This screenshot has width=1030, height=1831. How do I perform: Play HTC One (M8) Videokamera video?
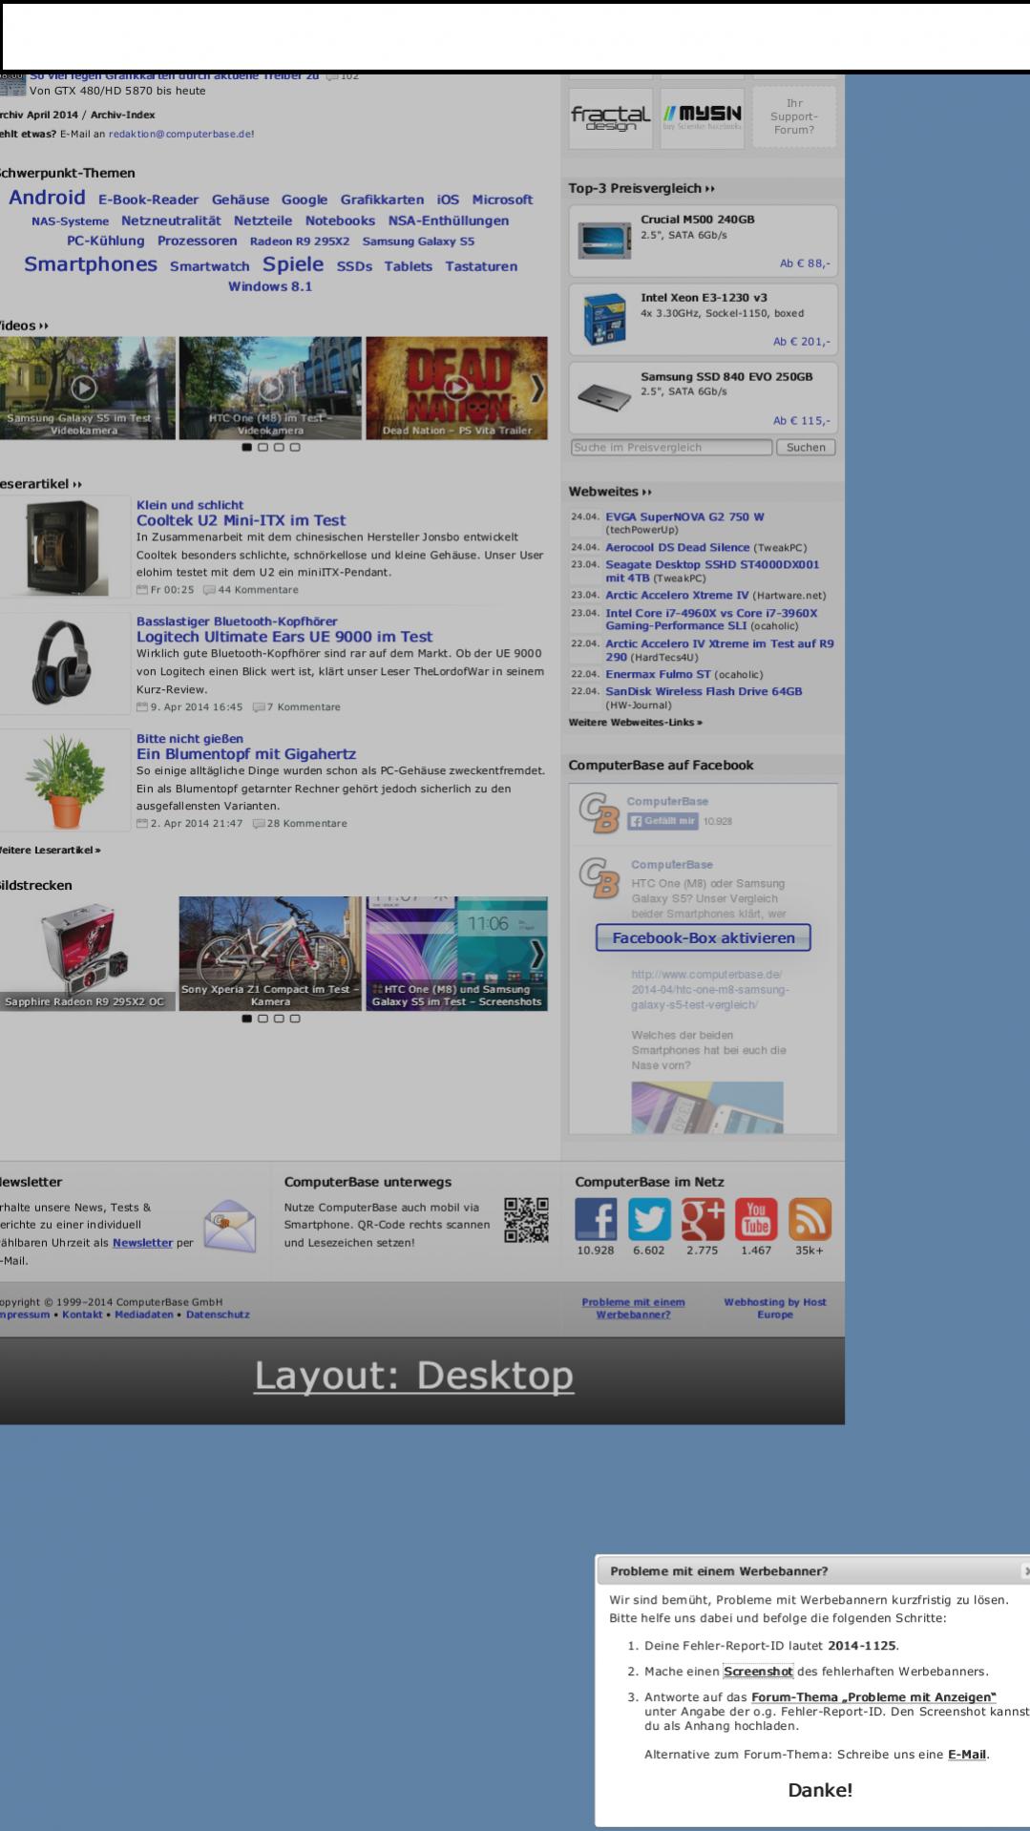point(270,388)
